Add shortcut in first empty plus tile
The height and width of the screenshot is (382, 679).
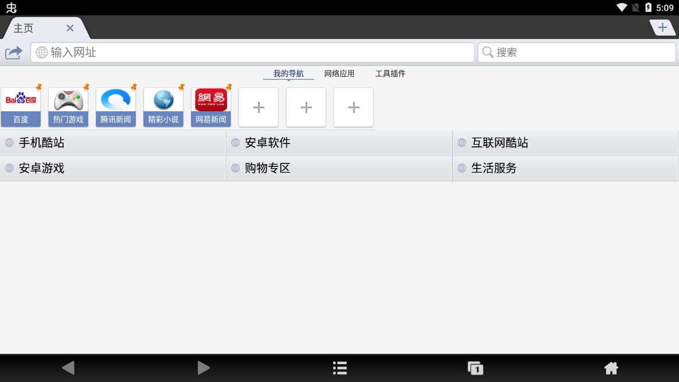pos(259,107)
